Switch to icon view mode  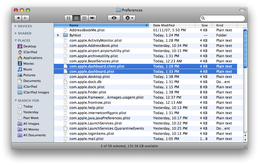tap(68, 18)
